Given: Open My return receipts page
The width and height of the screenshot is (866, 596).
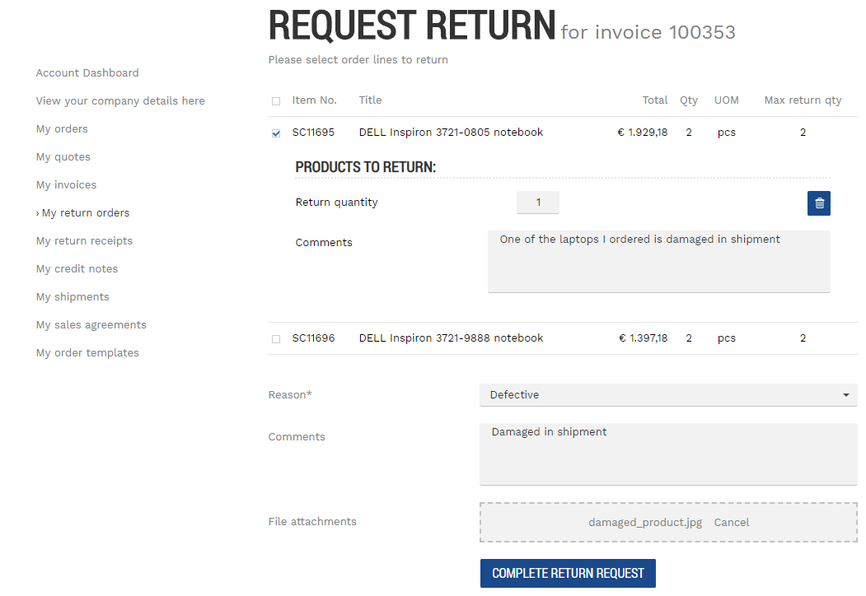Looking at the screenshot, I should (x=85, y=241).
